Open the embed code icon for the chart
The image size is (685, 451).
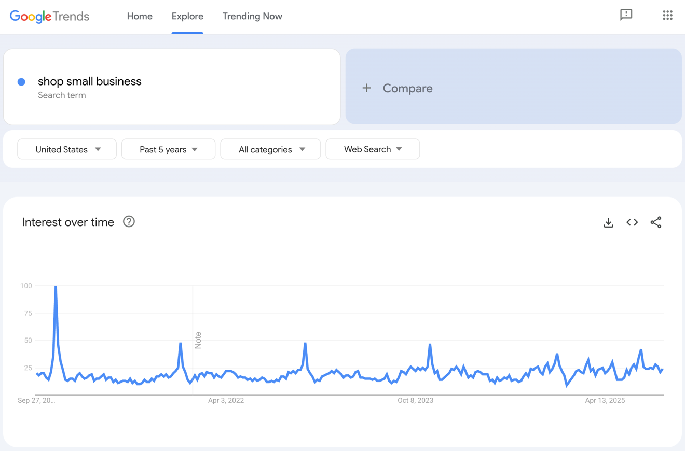coord(632,222)
